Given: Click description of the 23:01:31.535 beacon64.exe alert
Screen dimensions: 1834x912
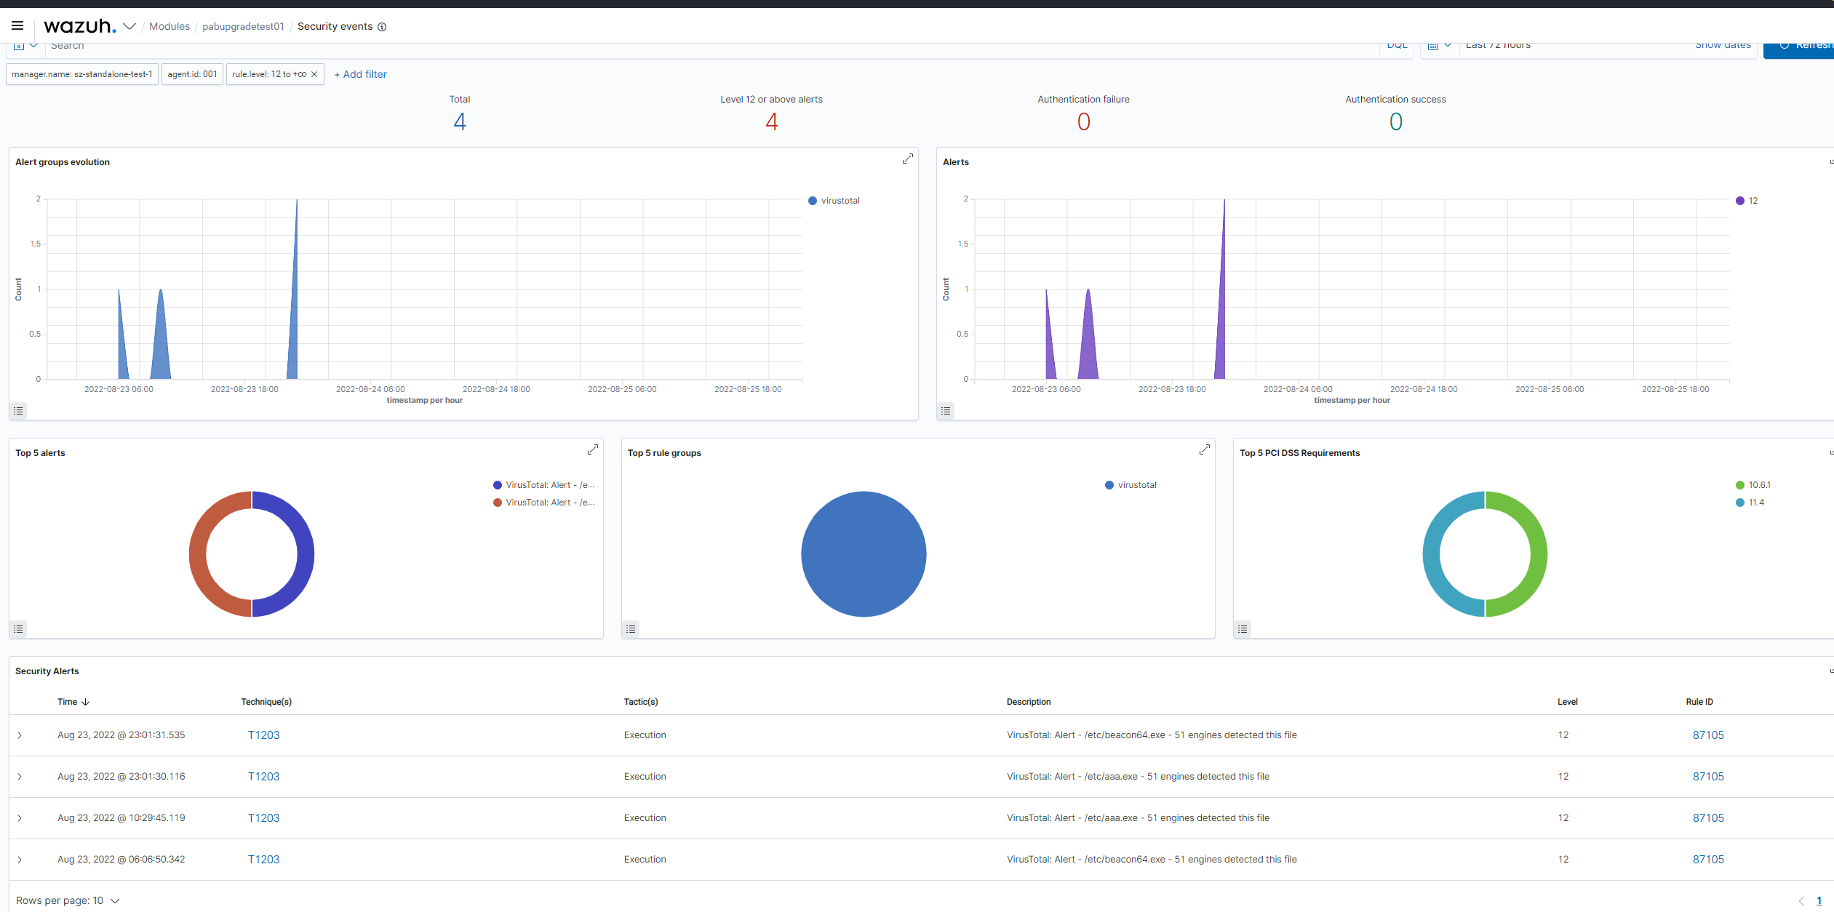Looking at the screenshot, I should click(1152, 735).
